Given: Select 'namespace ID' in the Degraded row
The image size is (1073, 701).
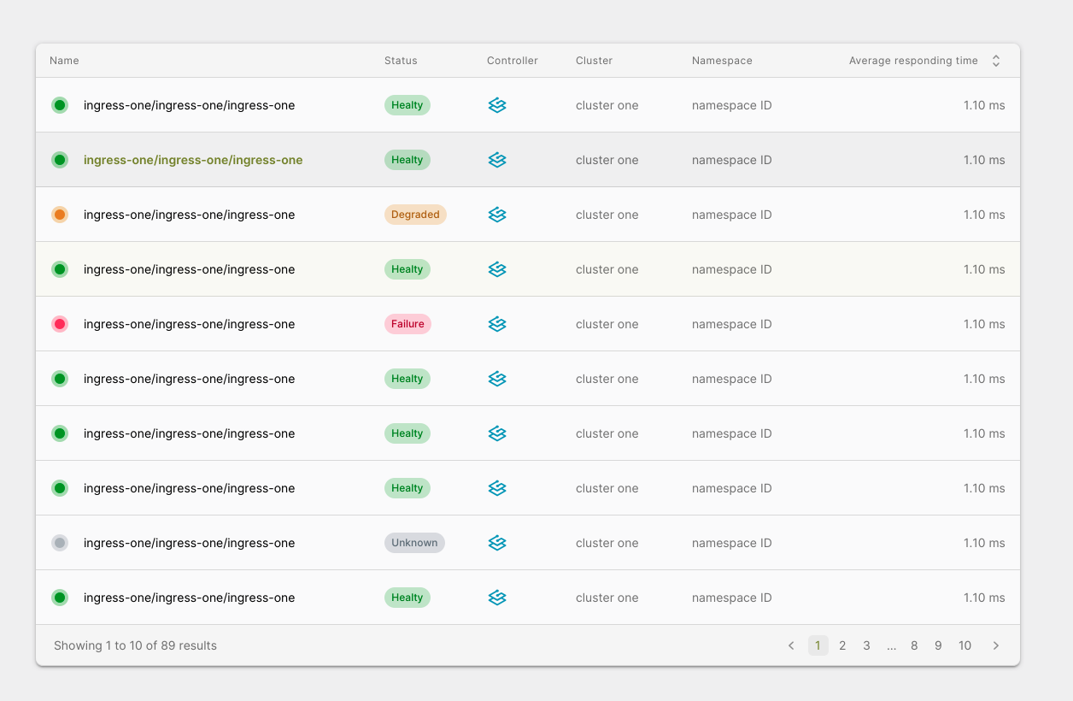Looking at the screenshot, I should [x=732, y=215].
